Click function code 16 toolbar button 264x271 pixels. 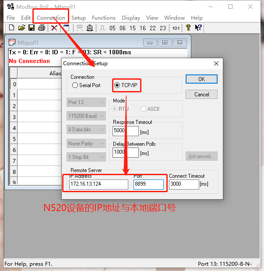[x=143, y=28]
